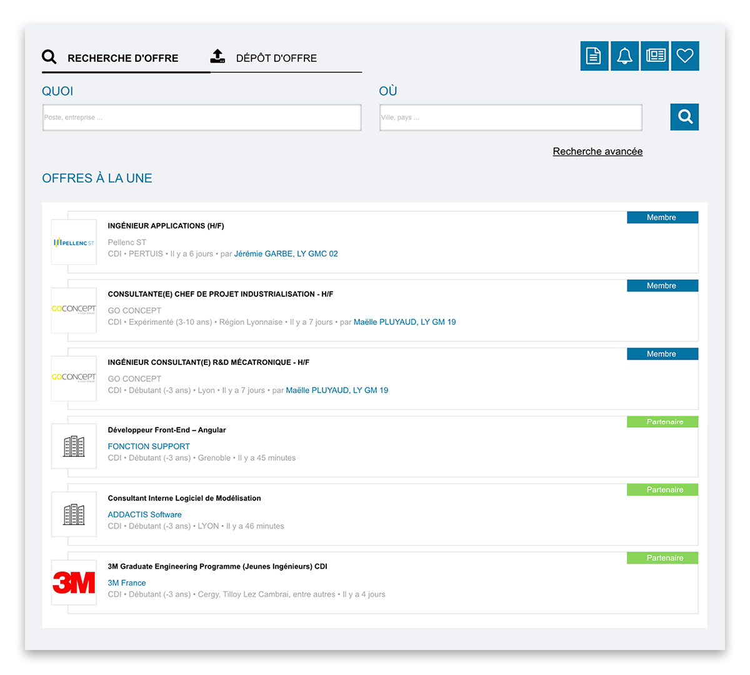The image size is (750, 675).
Task: Open Jérémie GARBE, LY GMC 02 profile
Action: tap(286, 254)
